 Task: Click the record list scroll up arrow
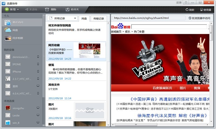click(x=108, y=23)
